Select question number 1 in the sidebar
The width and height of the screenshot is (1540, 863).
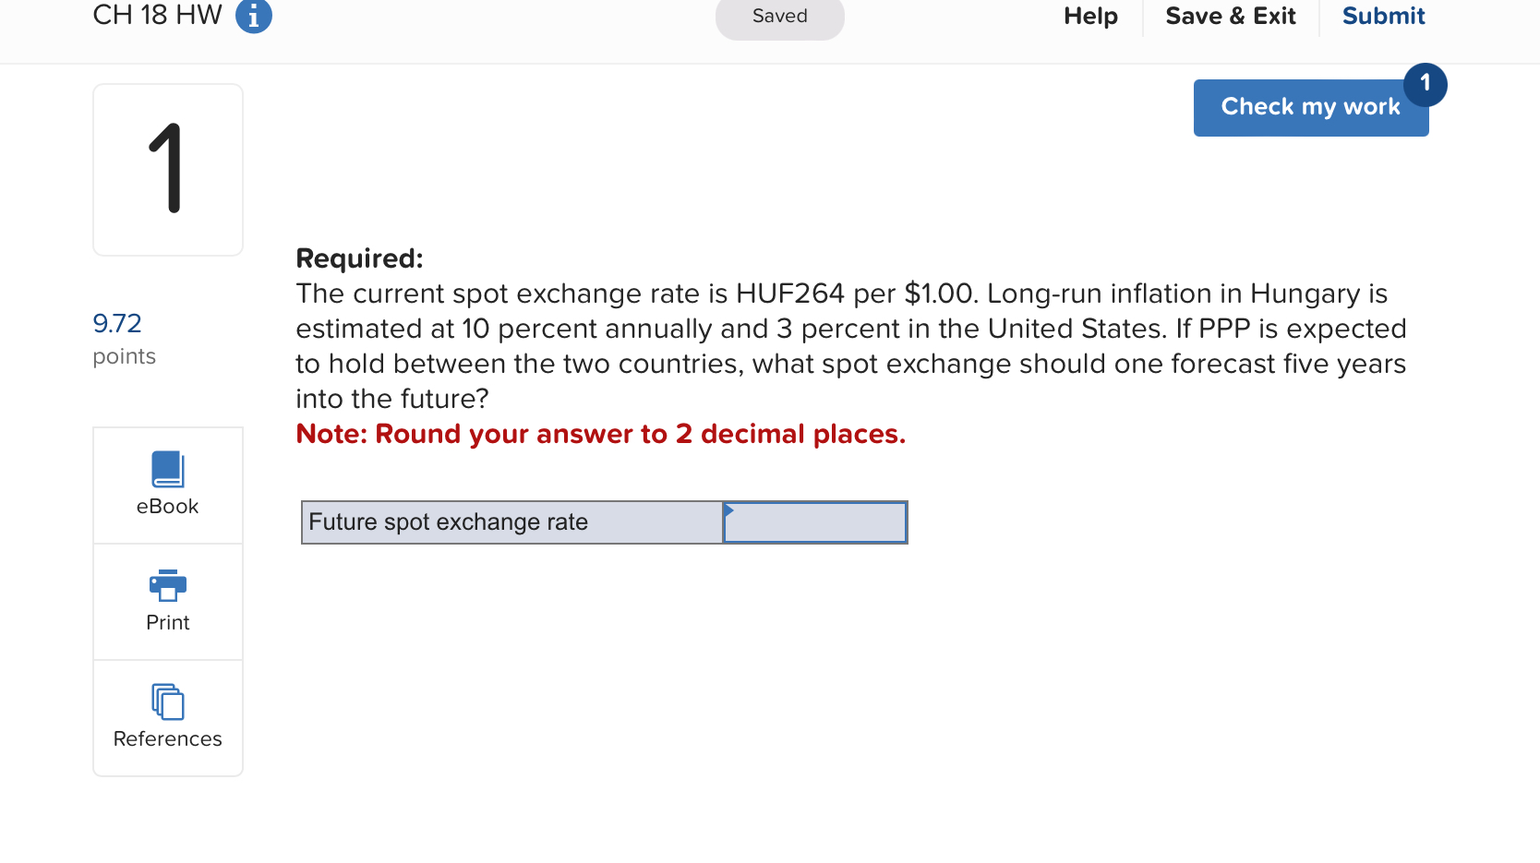167,169
